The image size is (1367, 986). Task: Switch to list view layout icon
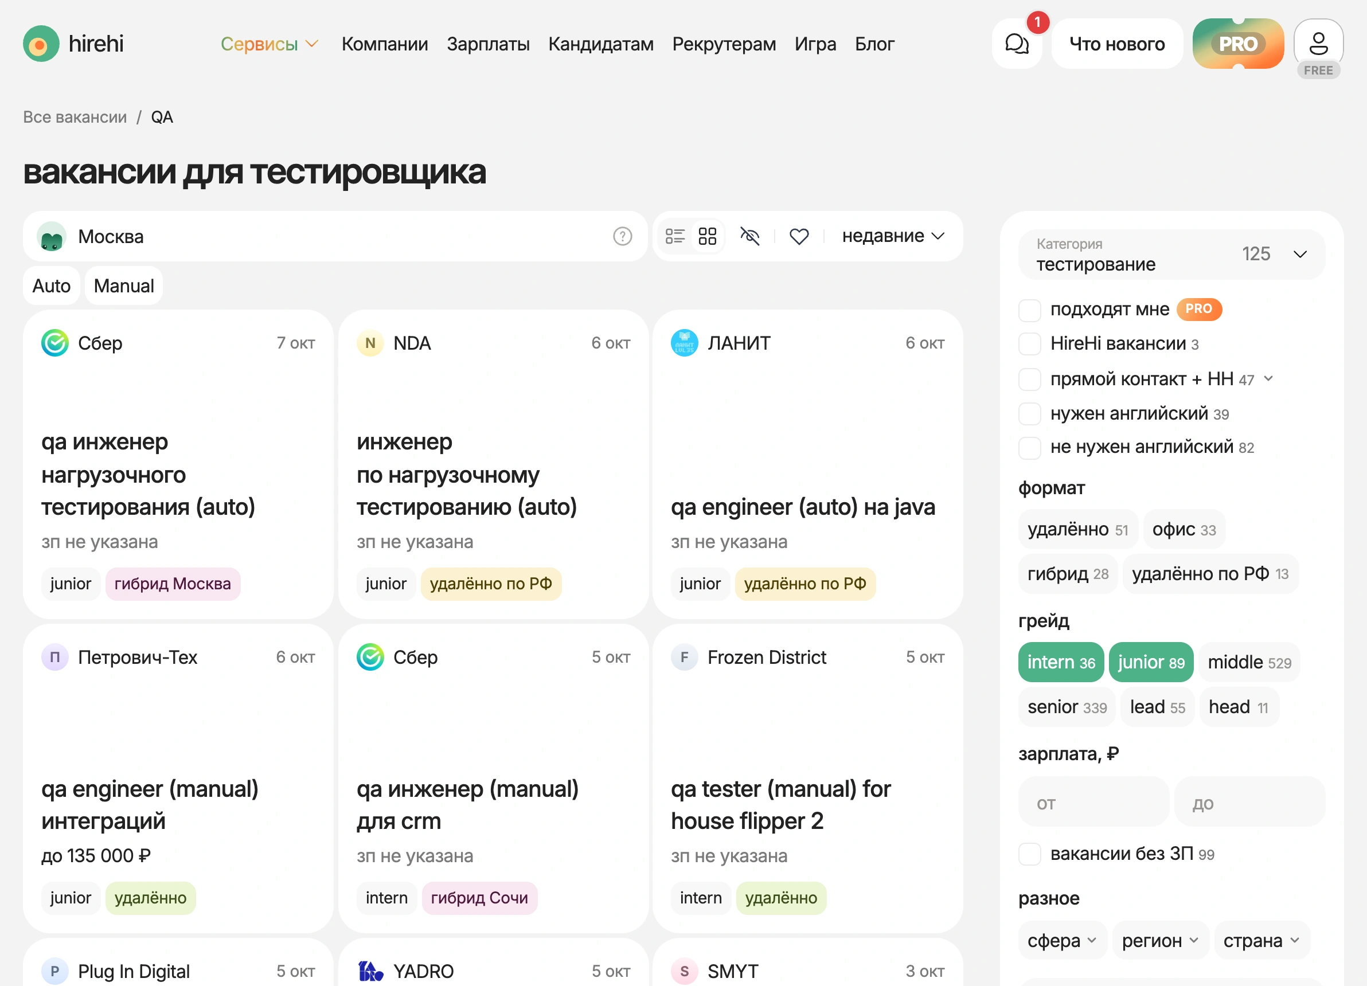pos(675,236)
